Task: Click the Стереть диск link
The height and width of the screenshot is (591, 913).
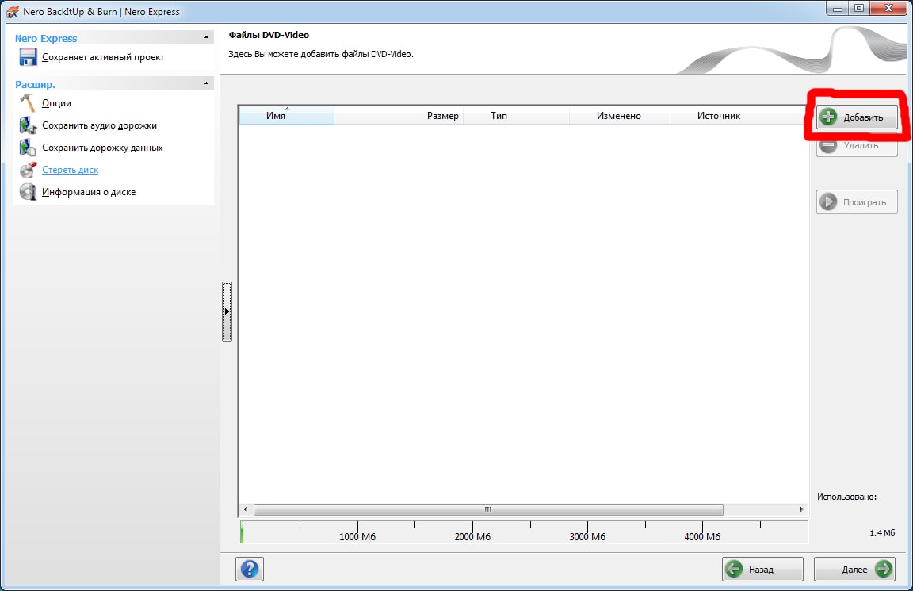Action: coord(70,170)
